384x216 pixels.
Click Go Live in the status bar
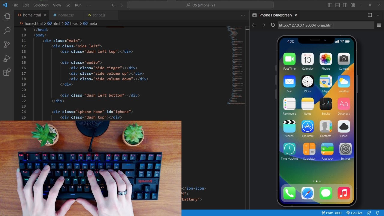pos(354,213)
